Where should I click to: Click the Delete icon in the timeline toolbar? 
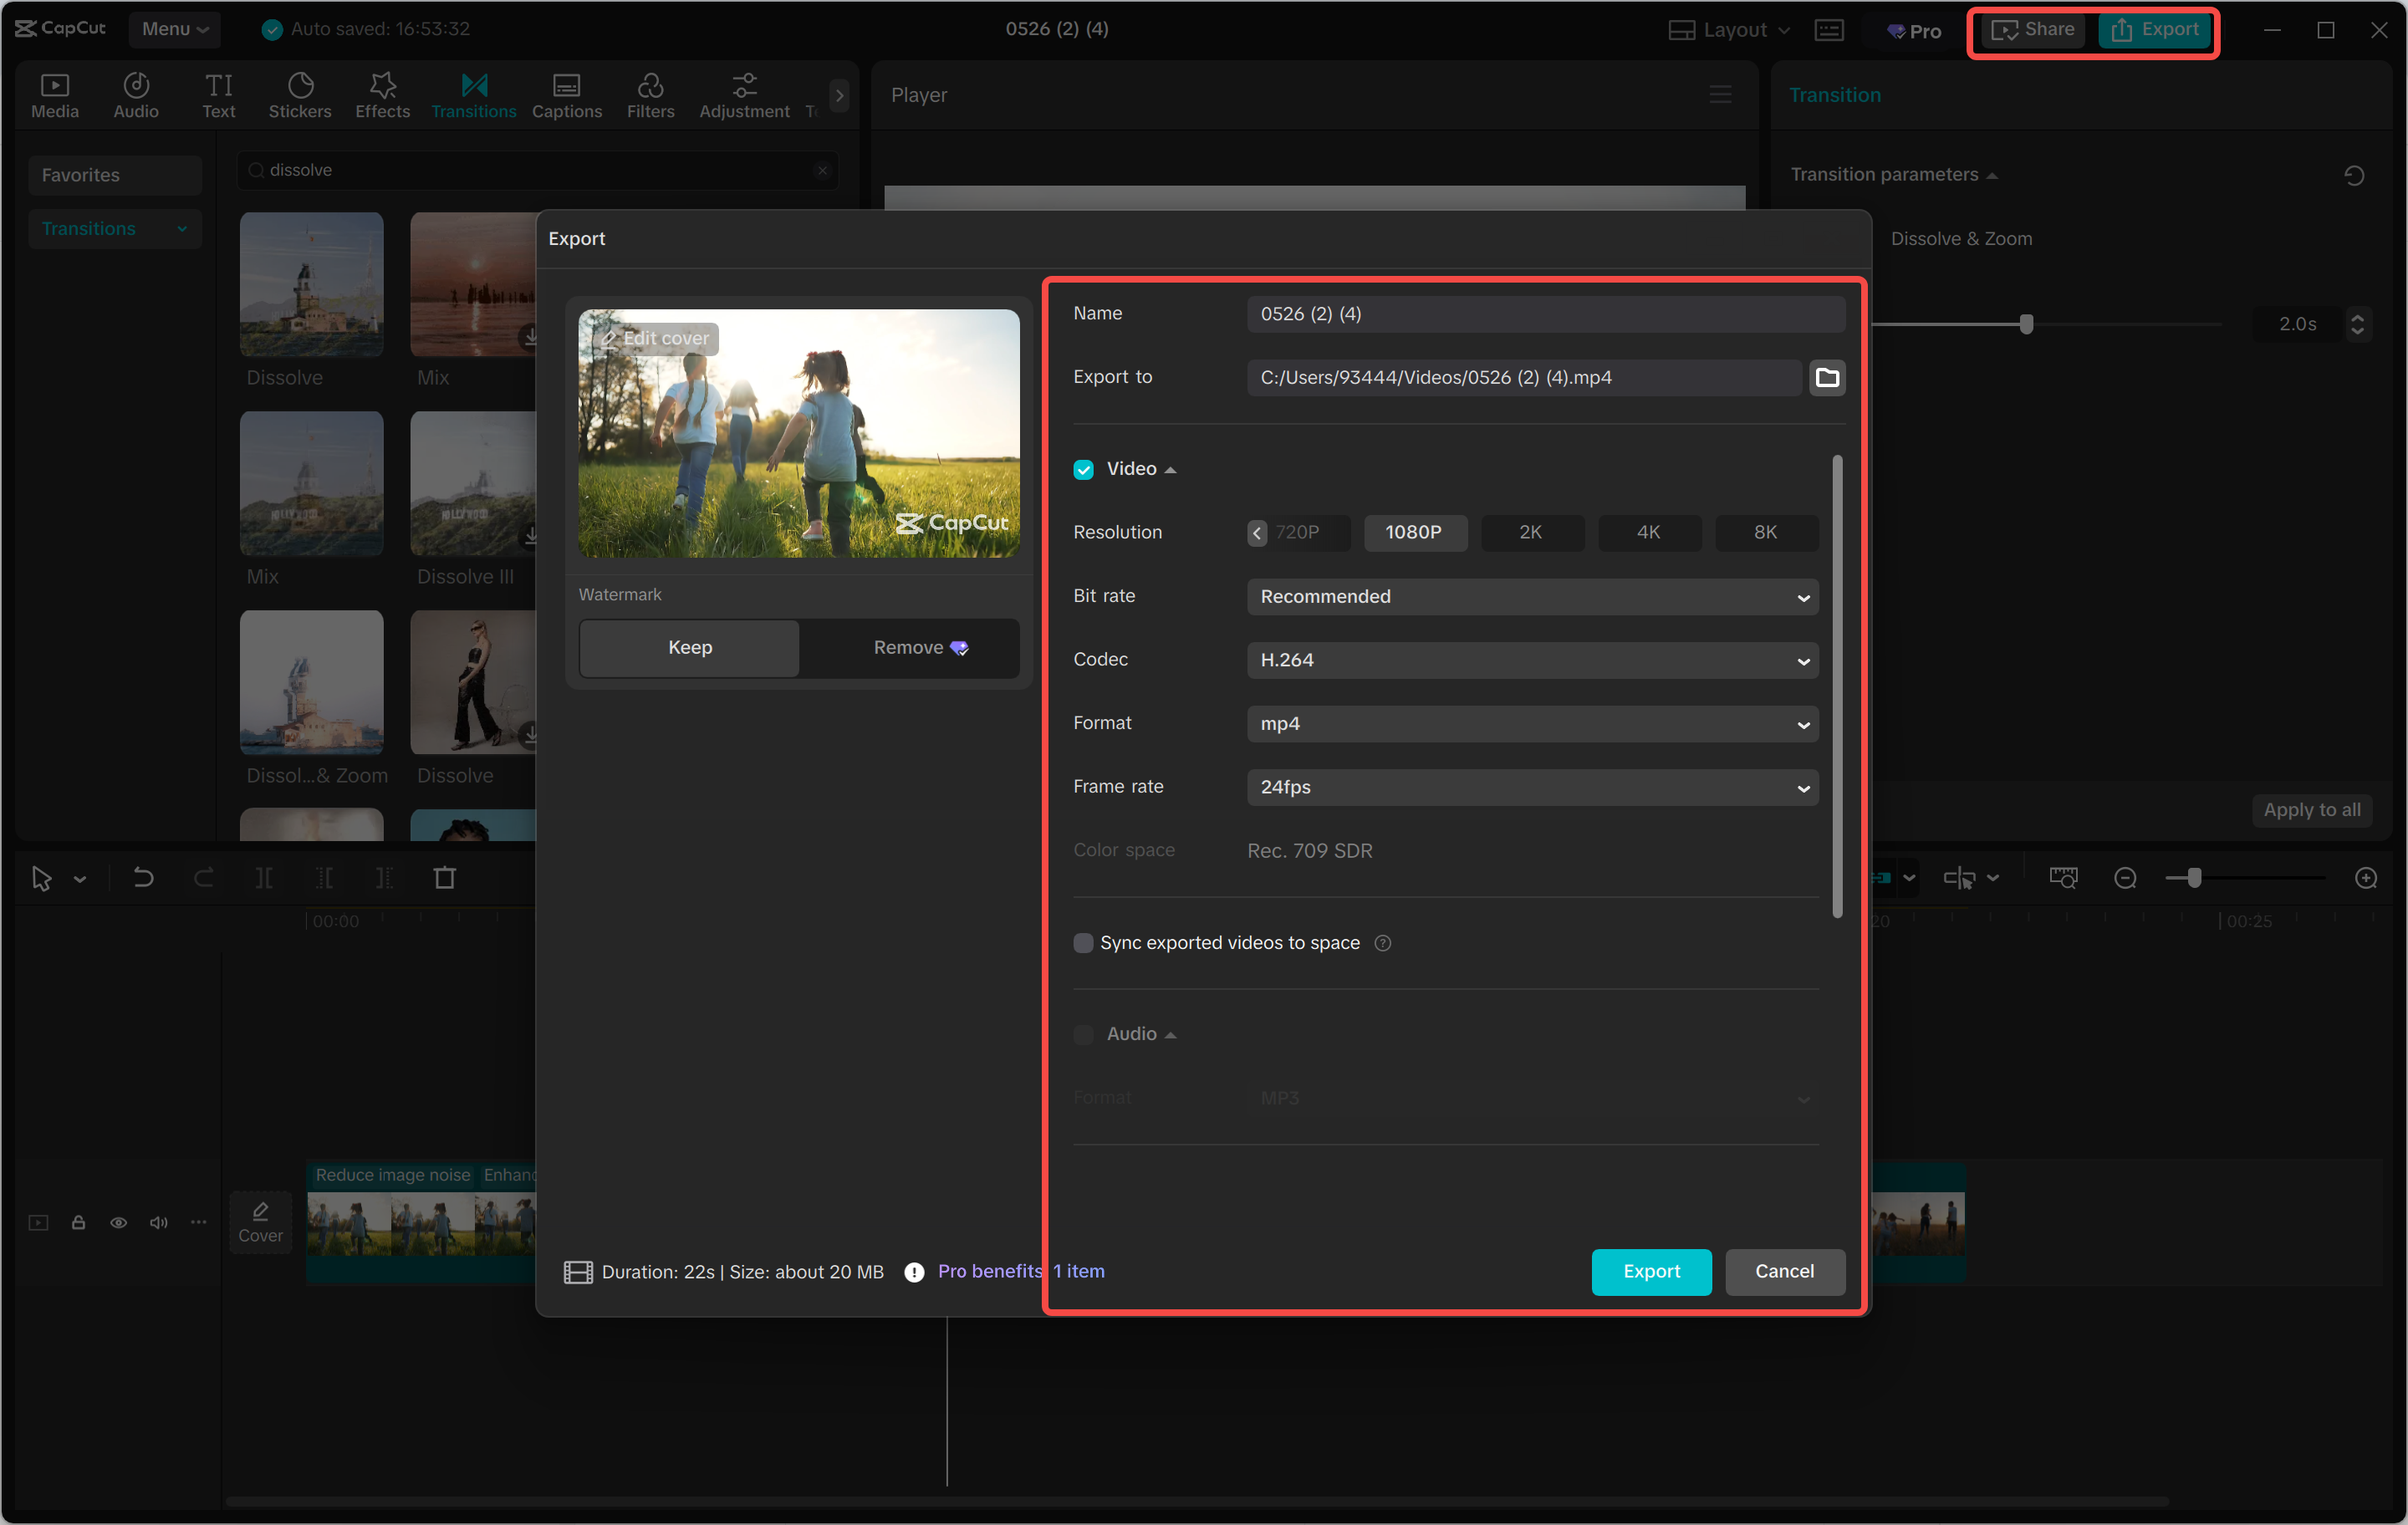[445, 878]
